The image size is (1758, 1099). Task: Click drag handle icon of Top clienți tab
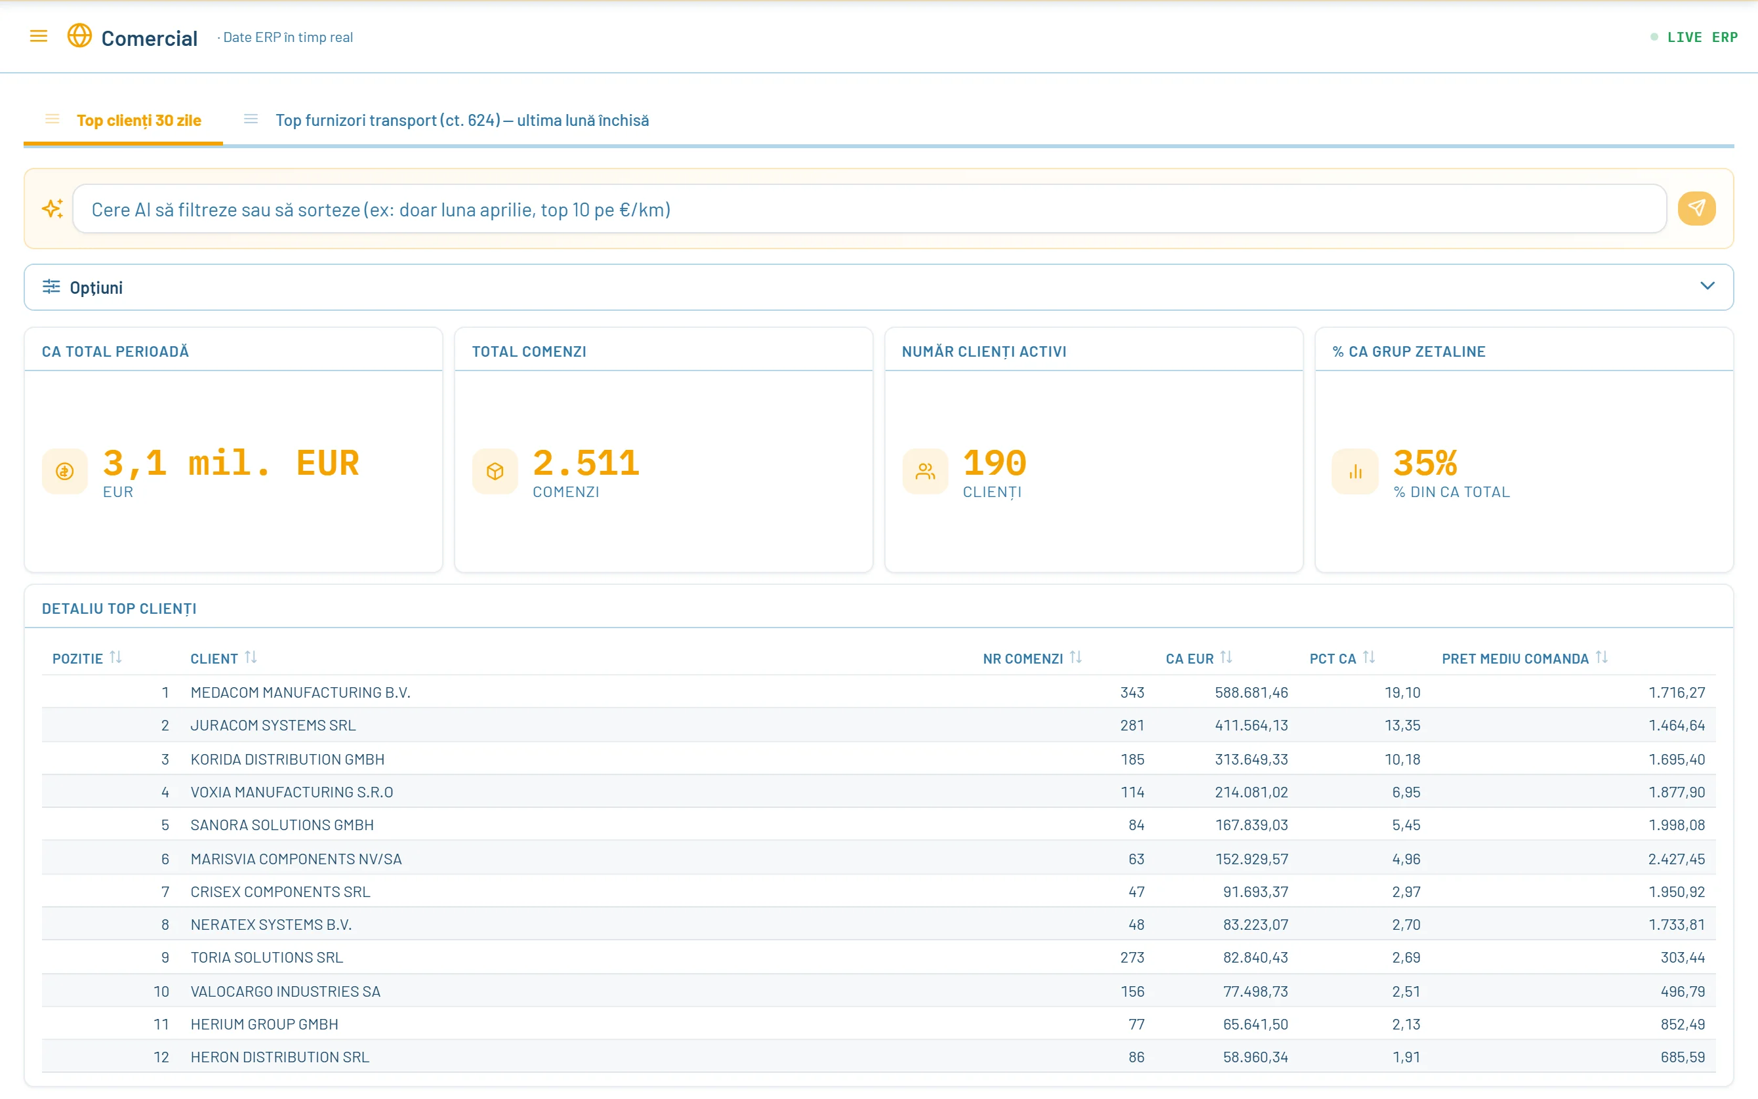pos(52,119)
